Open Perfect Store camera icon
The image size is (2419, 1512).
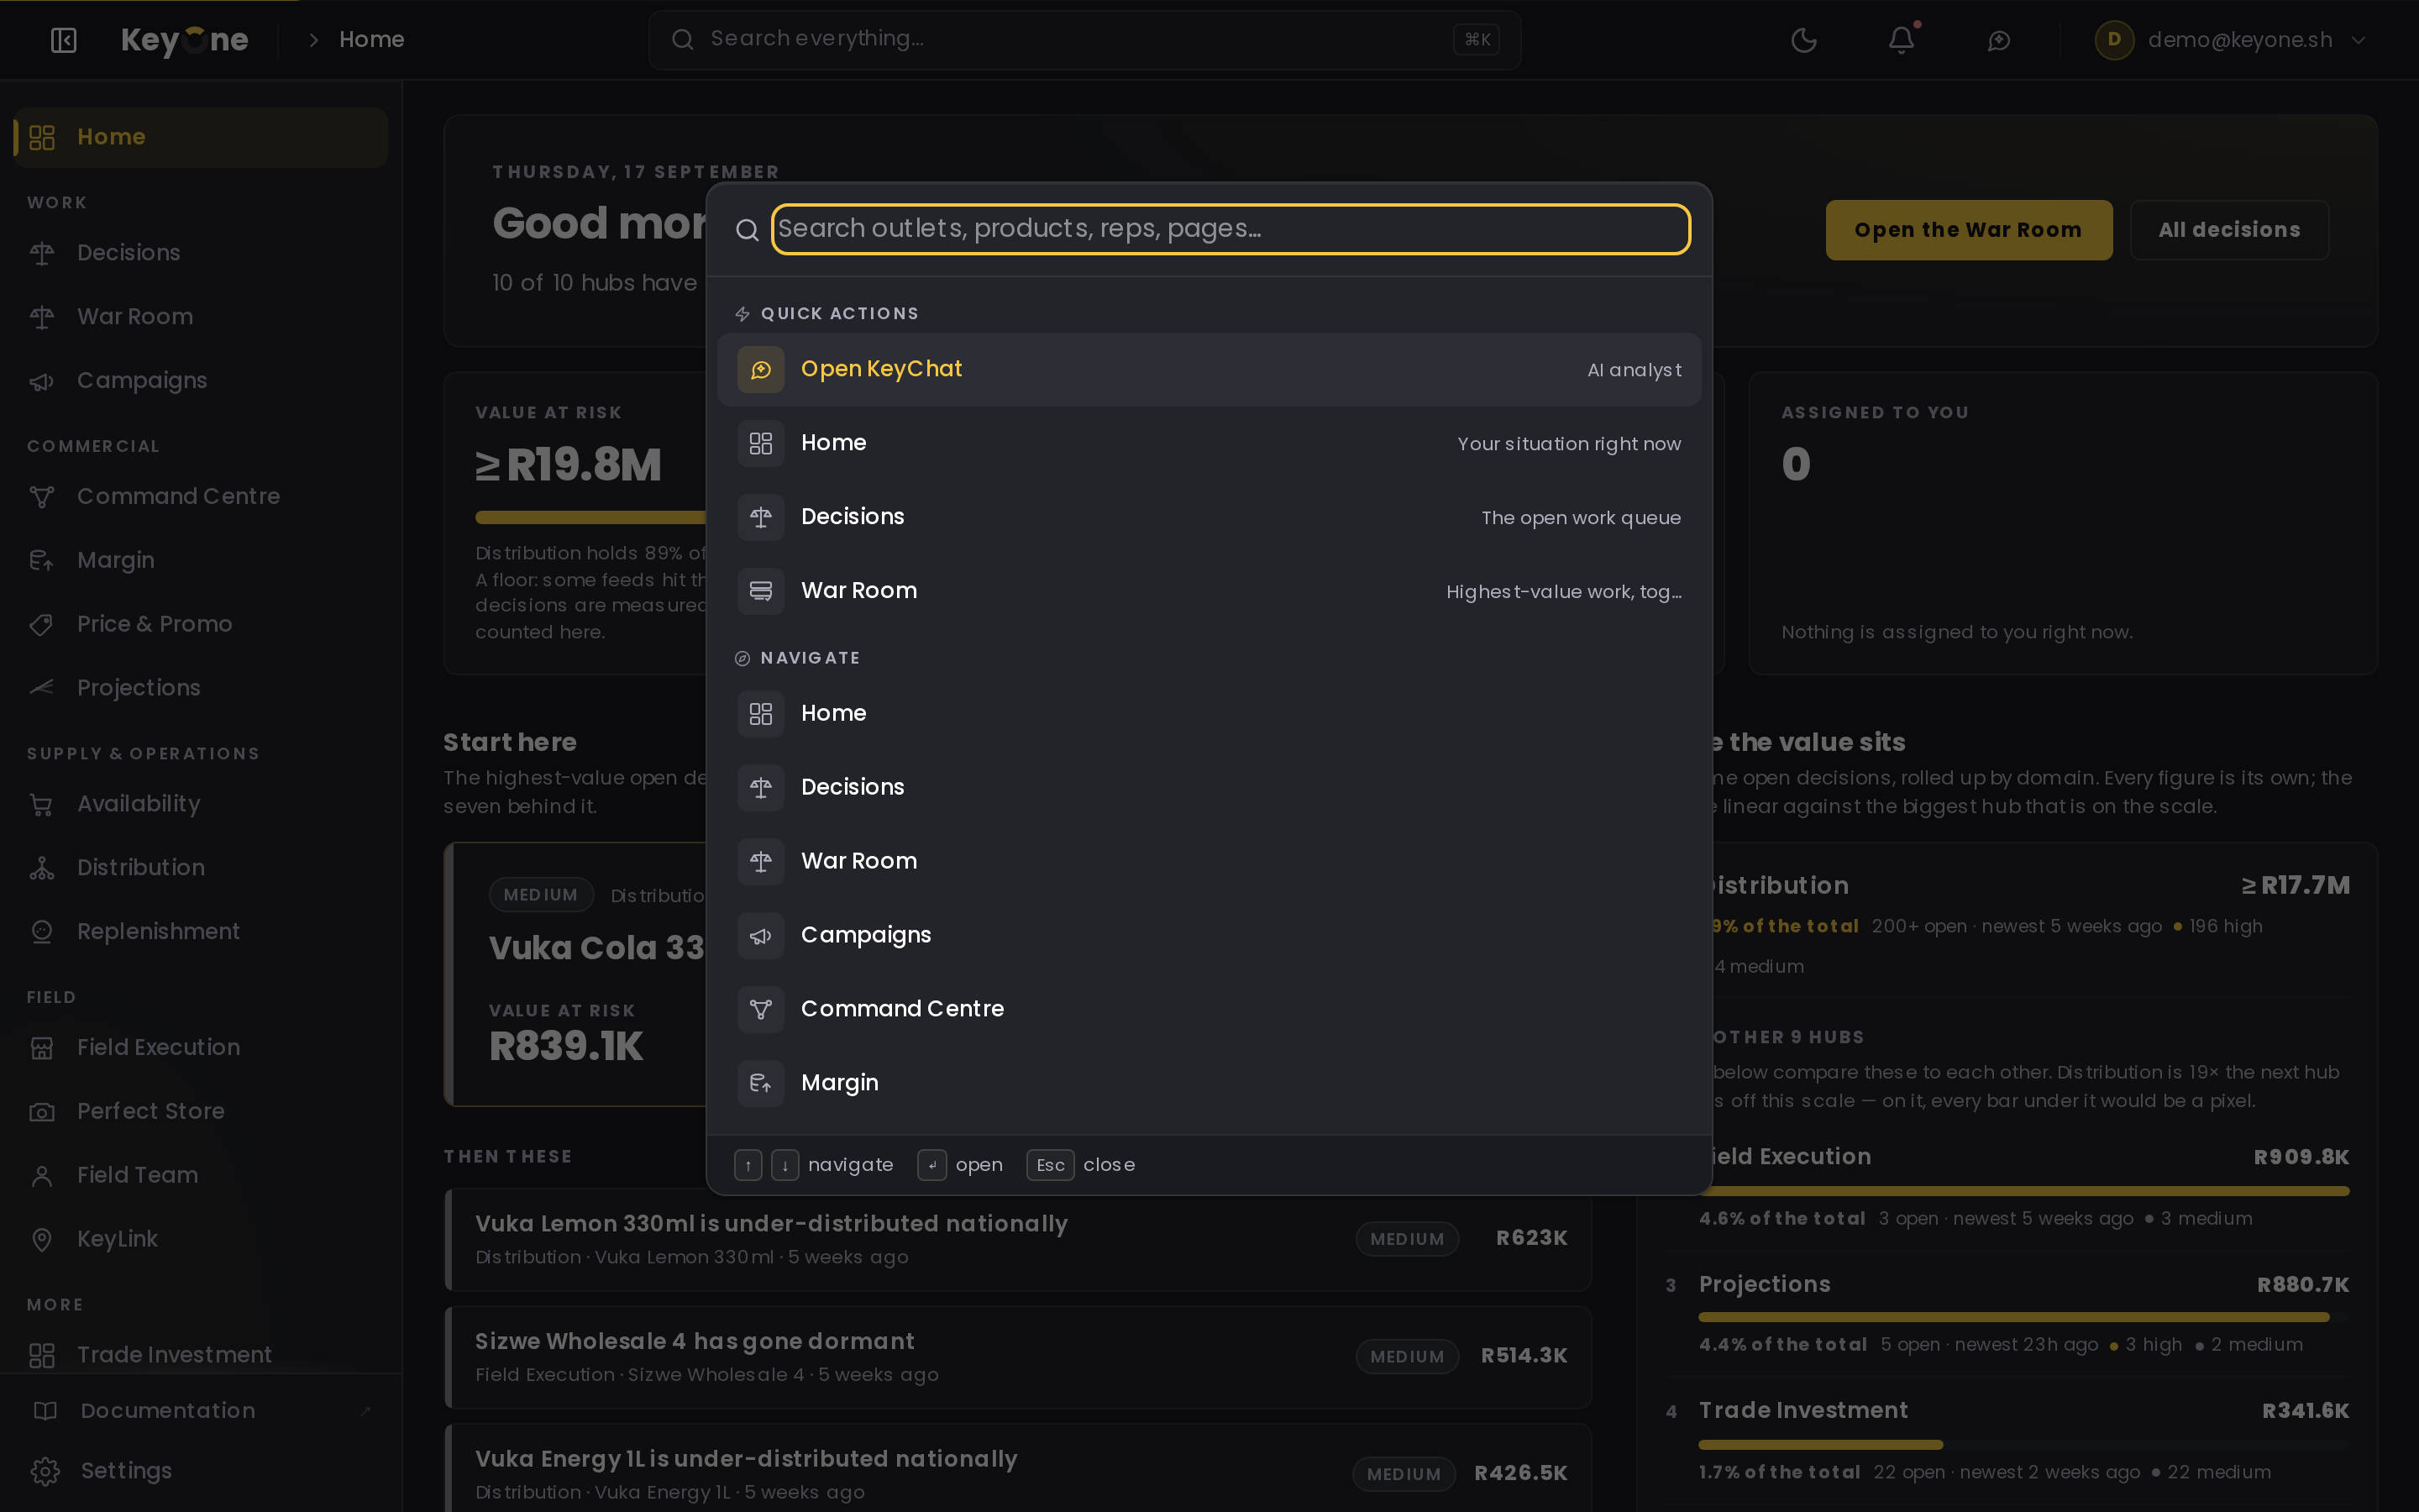(41, 1112)
